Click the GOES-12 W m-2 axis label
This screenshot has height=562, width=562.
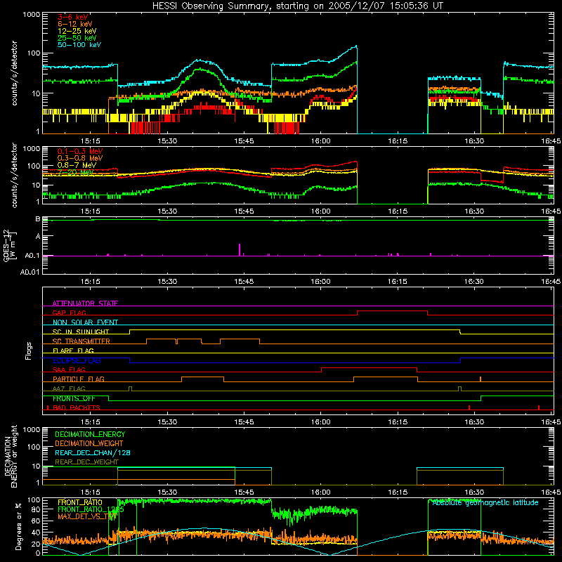click(x=10, y=246)
